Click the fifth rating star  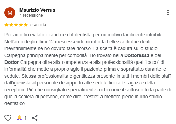(26, 25)
